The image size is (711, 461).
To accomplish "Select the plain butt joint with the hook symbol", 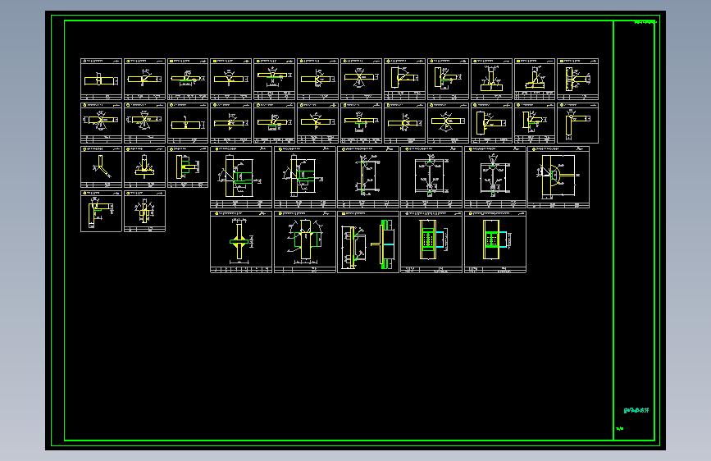I will click(x=188, y=123).
